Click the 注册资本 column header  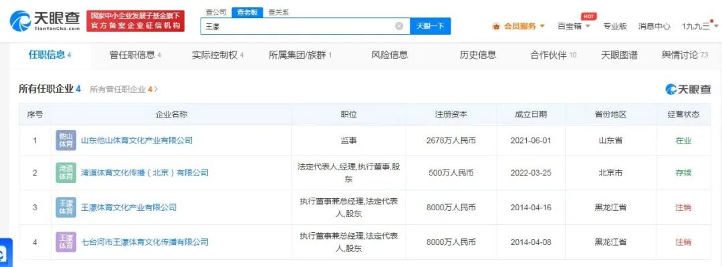tap(451, 114)
